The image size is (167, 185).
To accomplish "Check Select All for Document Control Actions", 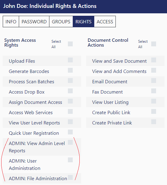I will (154, 44).
